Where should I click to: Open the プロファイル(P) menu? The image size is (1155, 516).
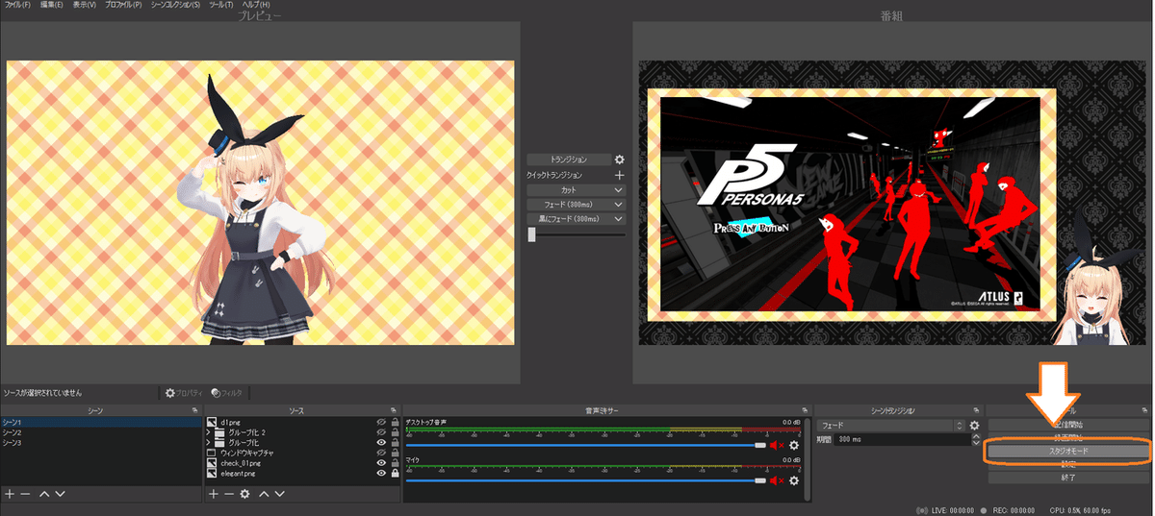point(122,5)
